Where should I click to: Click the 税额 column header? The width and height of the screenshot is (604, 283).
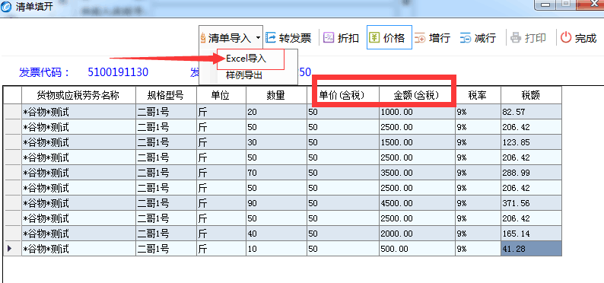[x=531, y=95]
